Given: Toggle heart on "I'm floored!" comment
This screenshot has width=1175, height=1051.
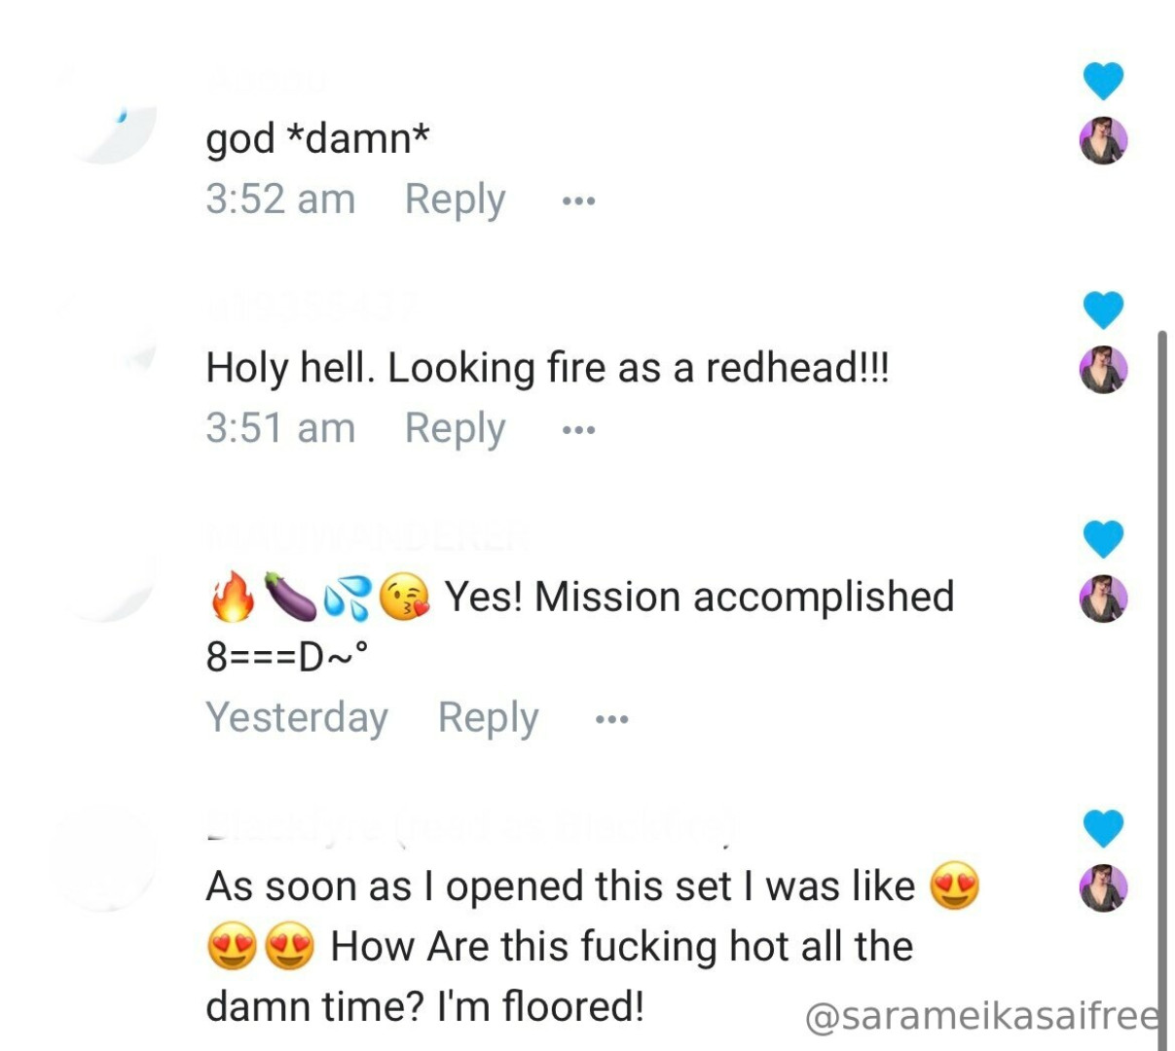Looking at the screenshot, I should click(1103, 828).
